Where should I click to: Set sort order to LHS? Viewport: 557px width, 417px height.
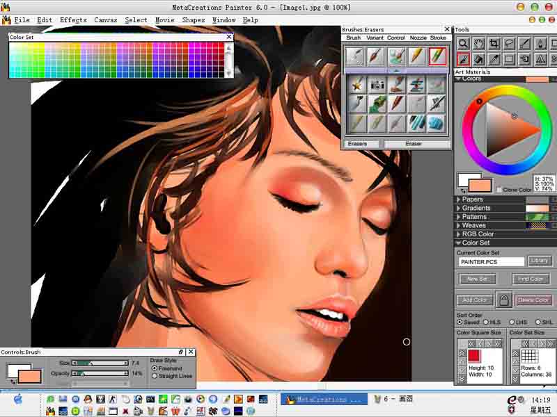tap(512, 322)
